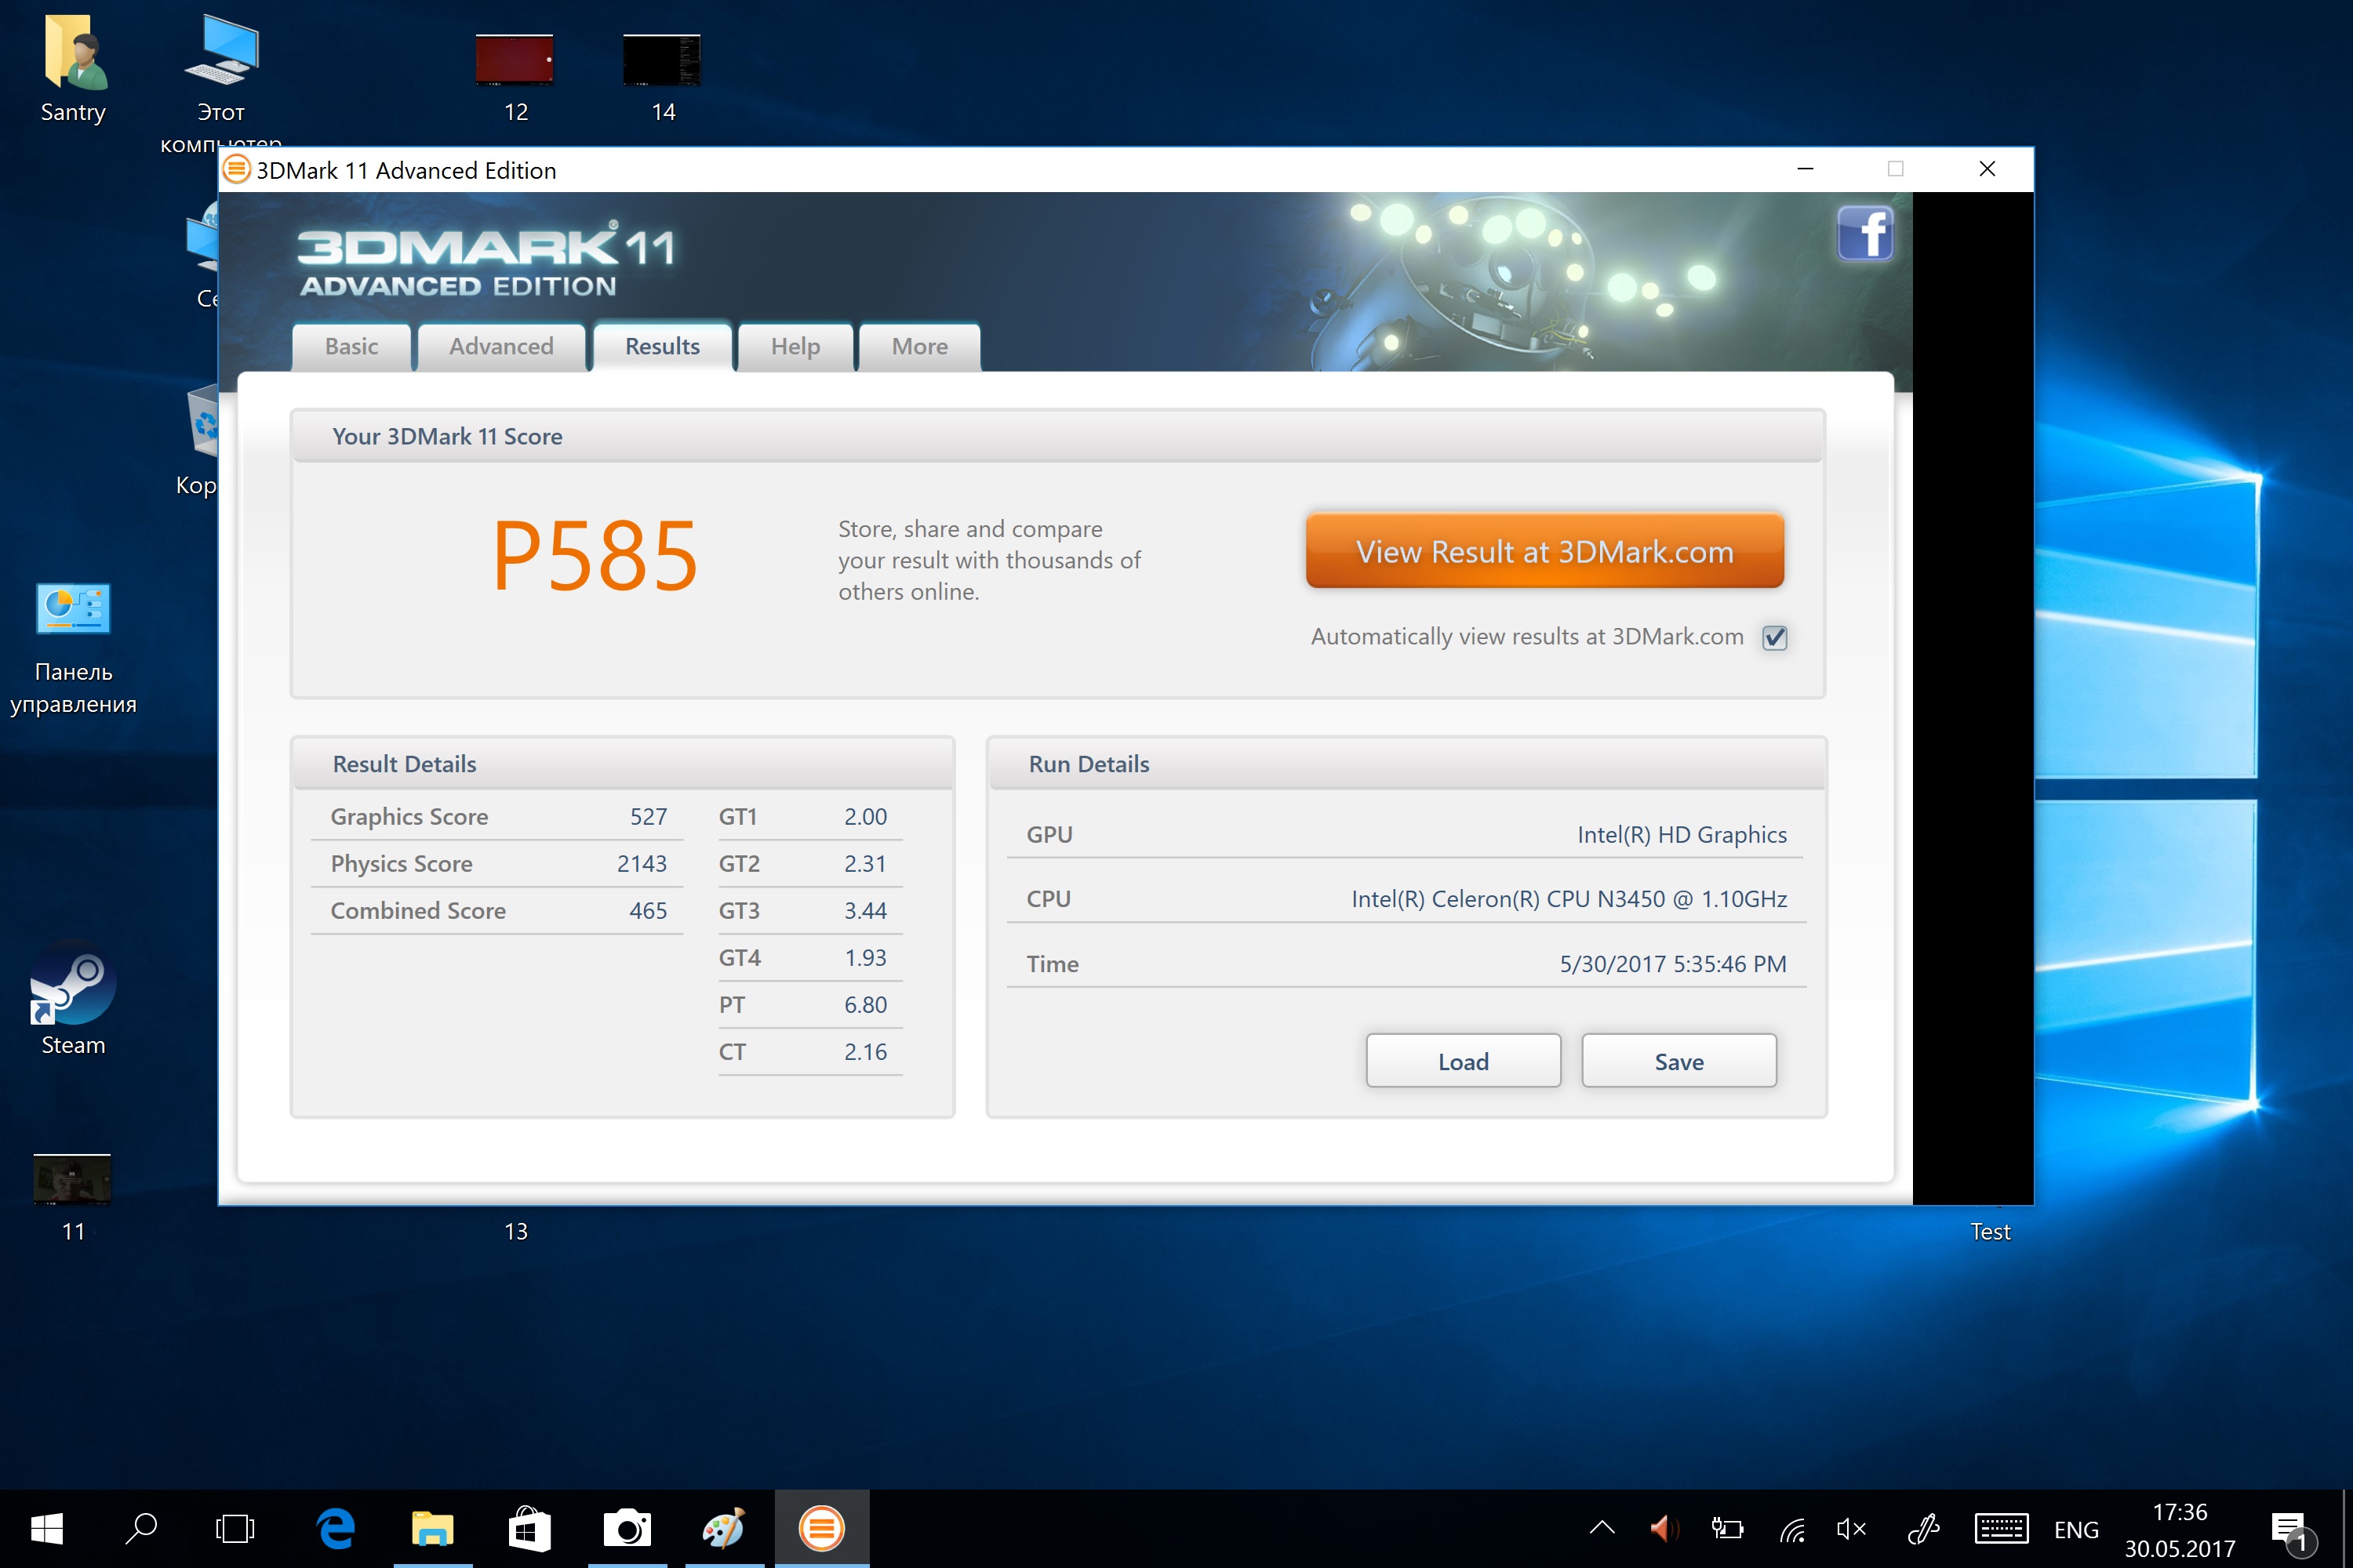This screenshot has width=2353, height=1568.
Task: Click the 3DMark title bar app icon
Action: click(236, 170)
